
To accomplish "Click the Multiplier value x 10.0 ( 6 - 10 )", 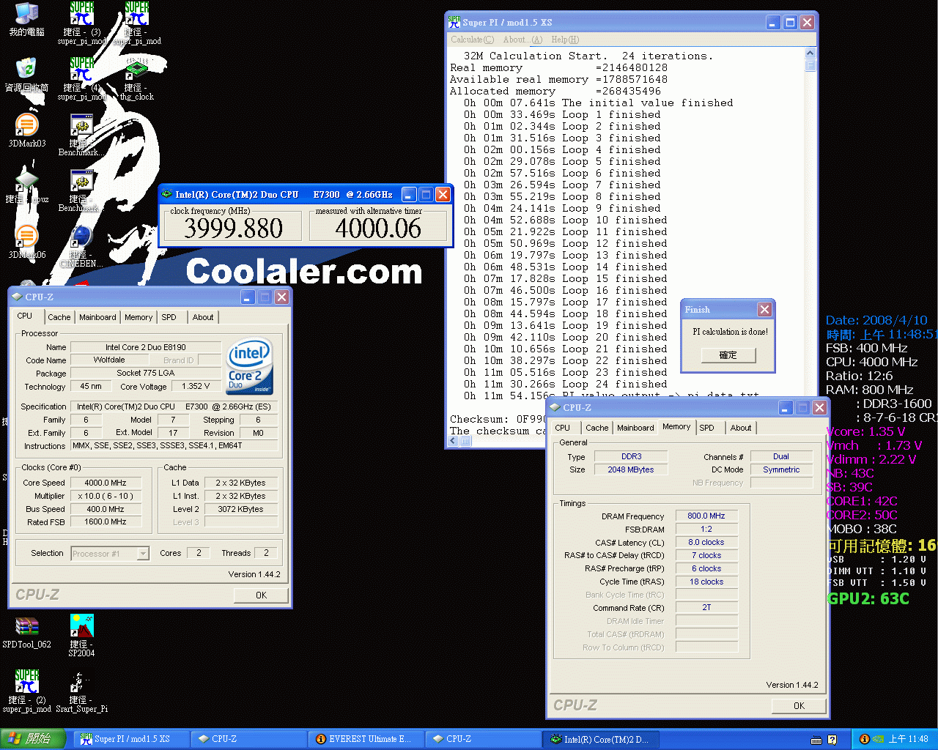I will [x=106, y=496].
